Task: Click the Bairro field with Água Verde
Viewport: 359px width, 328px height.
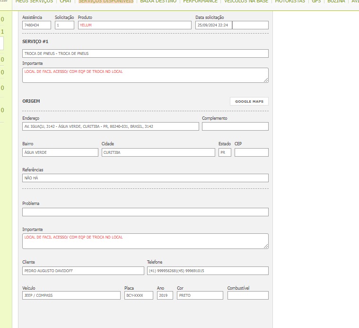Action: [x=60, y=152]
